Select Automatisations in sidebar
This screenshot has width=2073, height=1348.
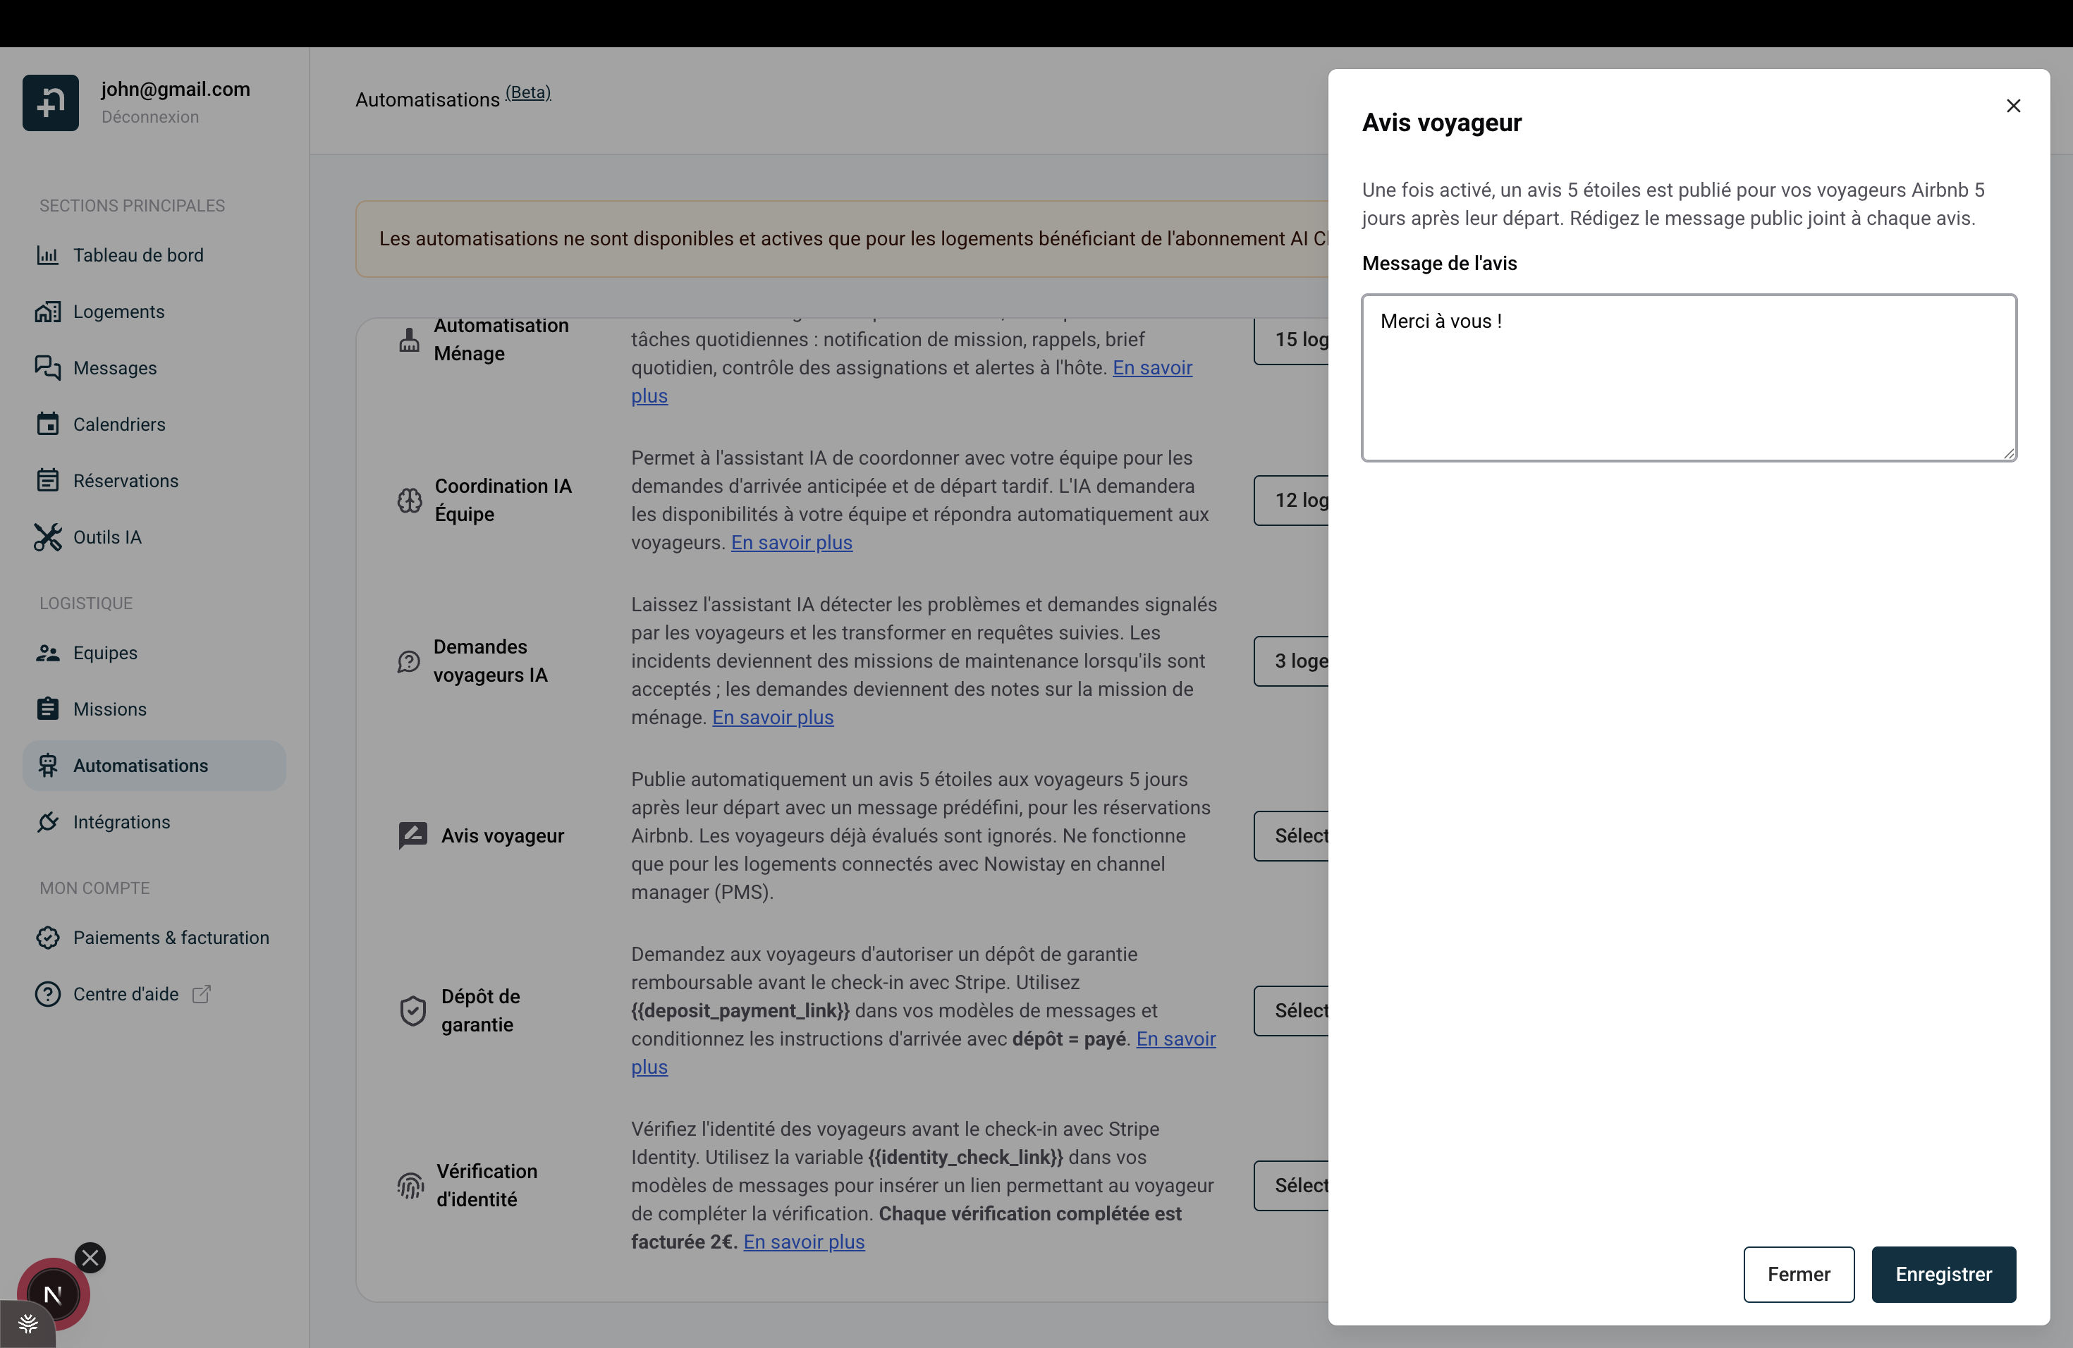tap(154, 766)
